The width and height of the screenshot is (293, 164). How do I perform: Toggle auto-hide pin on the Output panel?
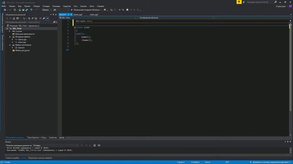[x=288, y=142]
